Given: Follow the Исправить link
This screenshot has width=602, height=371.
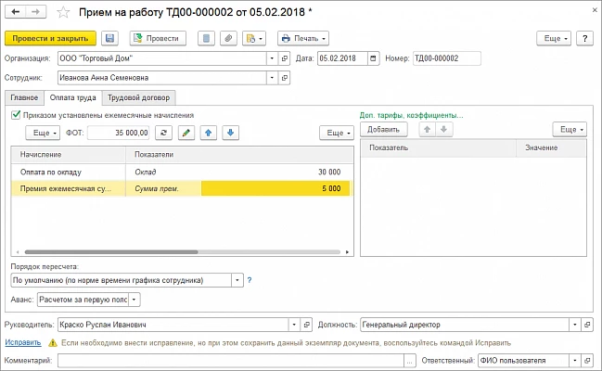Looking at the screenshot, I should [x=23, y=342].
